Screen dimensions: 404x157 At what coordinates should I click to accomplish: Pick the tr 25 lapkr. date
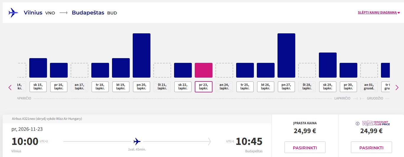click(x=245, y=87)
